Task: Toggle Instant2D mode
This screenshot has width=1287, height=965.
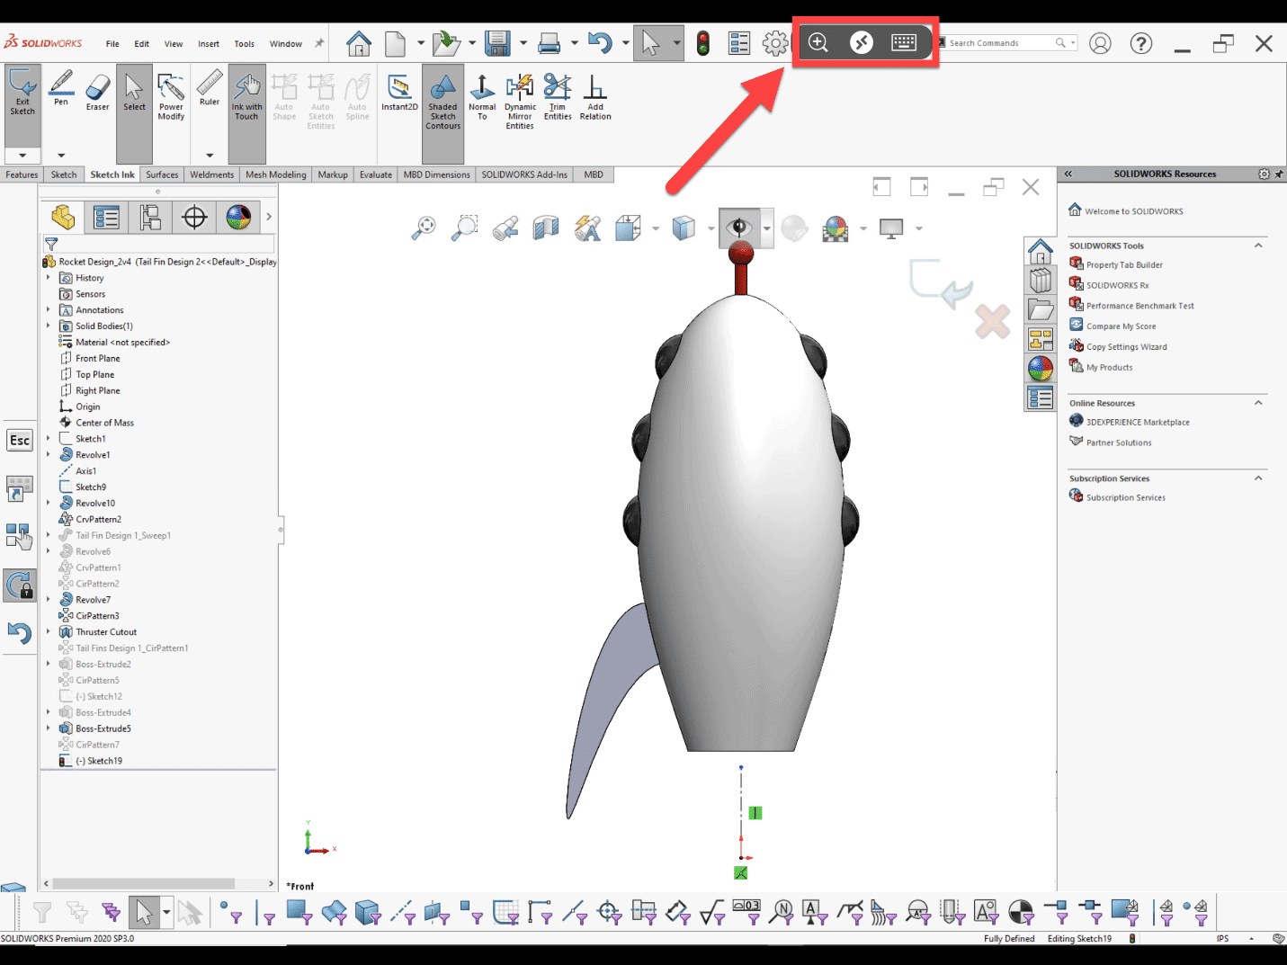Action: 399,93
